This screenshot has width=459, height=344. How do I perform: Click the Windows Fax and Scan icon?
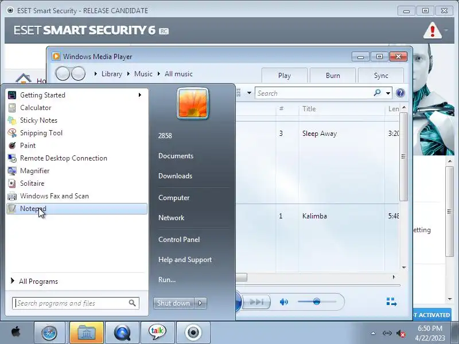pyautogui.click(x=12, y=196)
